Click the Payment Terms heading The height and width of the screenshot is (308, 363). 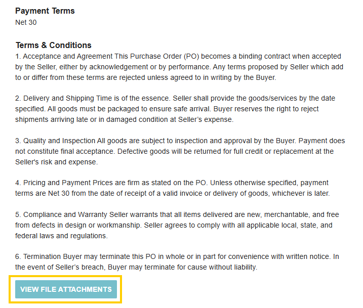[x=45, y=11]
